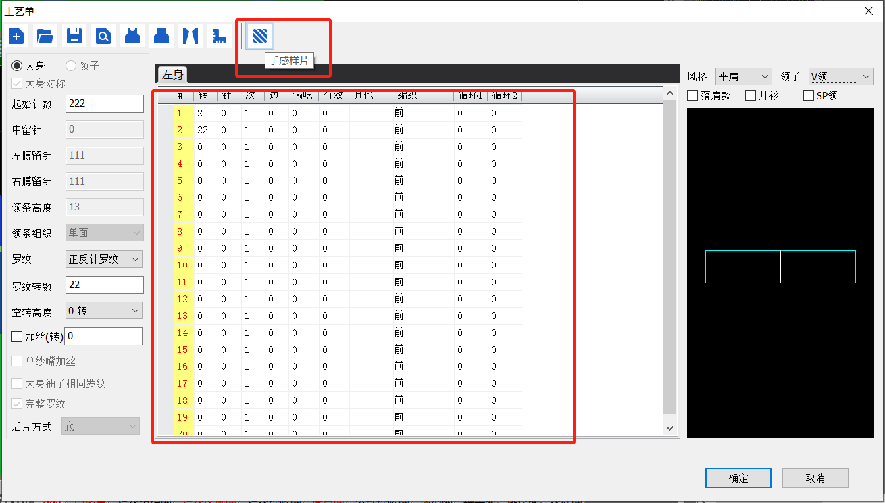This screenshot has height=503, width=885.
Task: Click the 罗纹转数 input field
Action: [105, 285]
